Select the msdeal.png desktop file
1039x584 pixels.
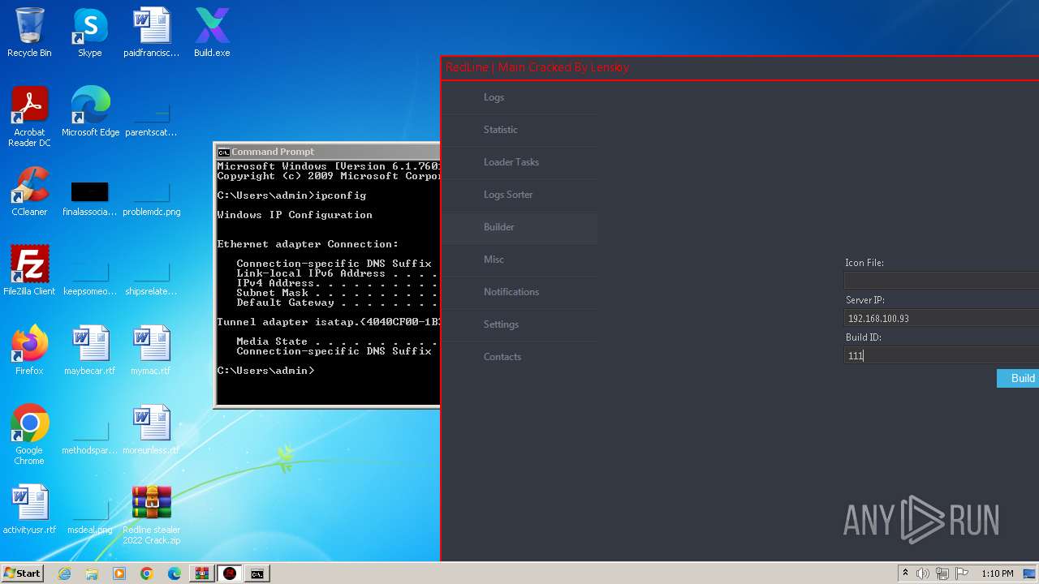pyautogui.click(x=90, y=517)
